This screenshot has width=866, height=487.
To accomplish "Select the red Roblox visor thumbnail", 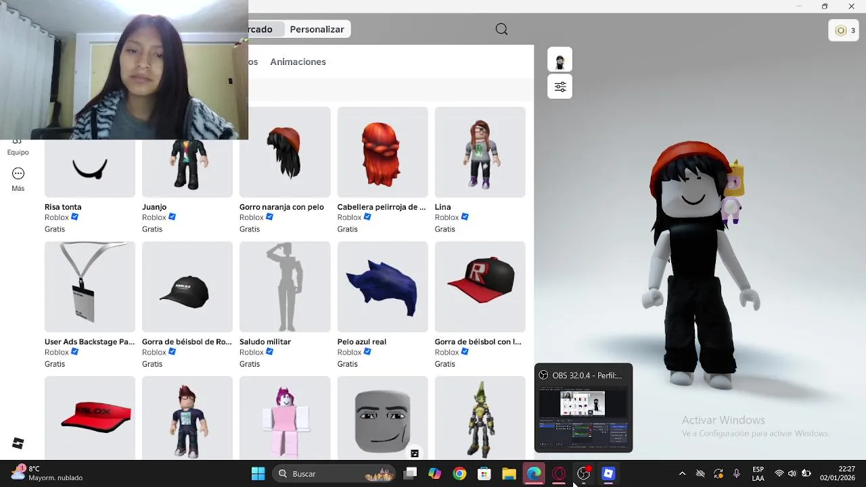I will 90,418.
